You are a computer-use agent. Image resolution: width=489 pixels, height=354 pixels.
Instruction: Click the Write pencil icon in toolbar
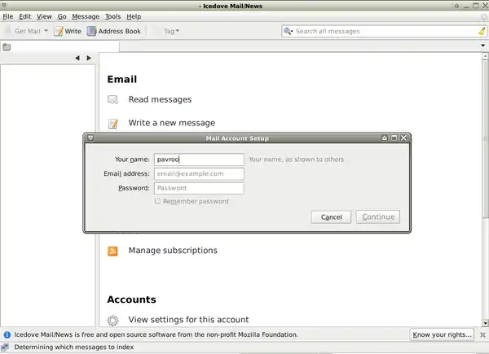(x=59, y=32)
